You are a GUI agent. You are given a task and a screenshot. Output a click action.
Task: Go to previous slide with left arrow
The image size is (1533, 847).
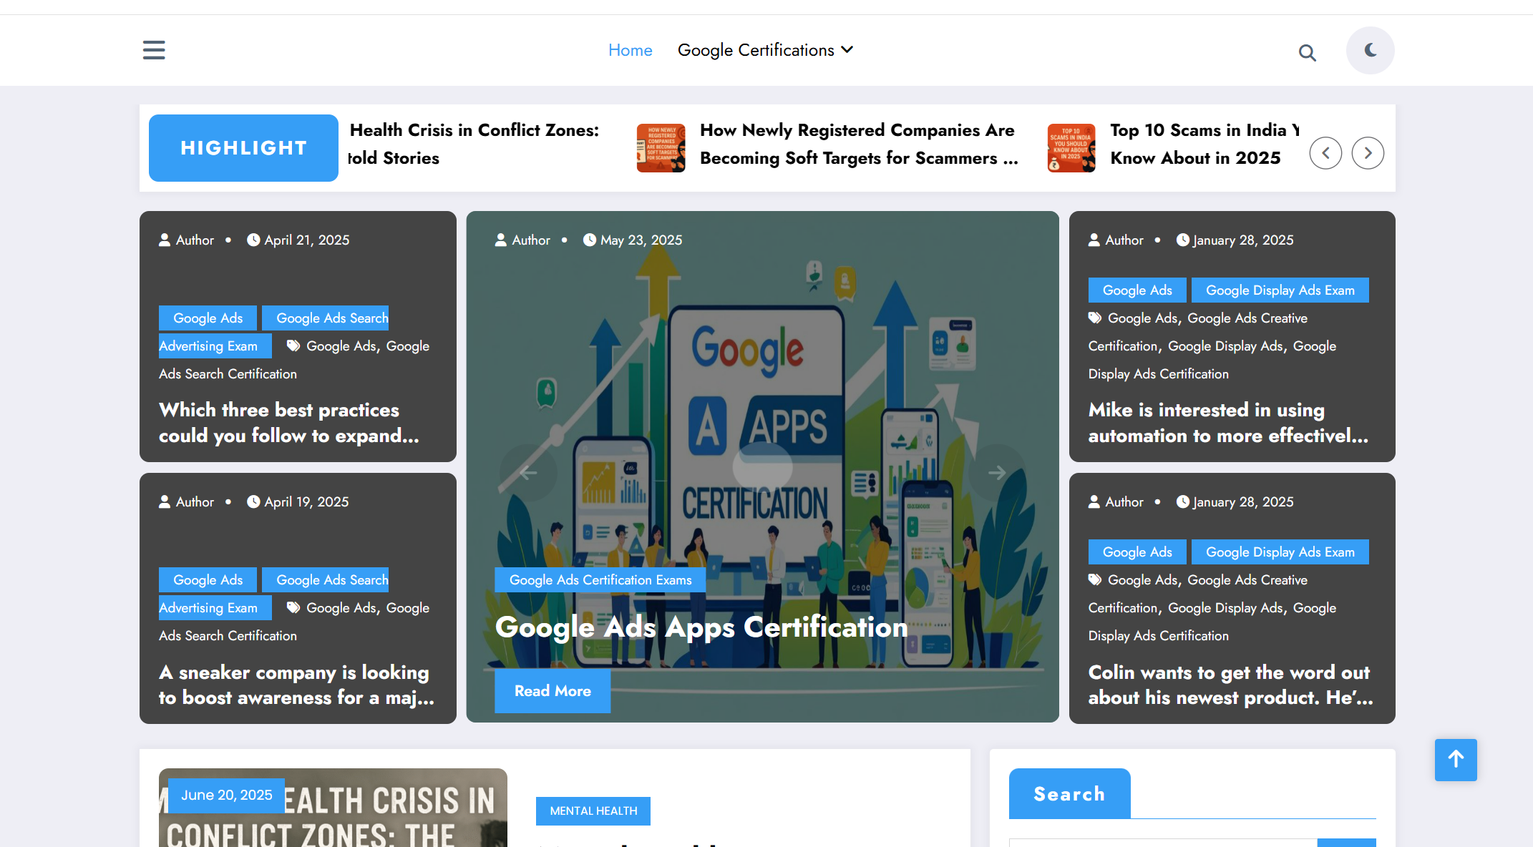(x=528, y=472)
